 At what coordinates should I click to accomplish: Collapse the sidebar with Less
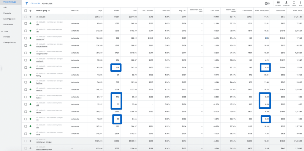[x=6, y=31]
